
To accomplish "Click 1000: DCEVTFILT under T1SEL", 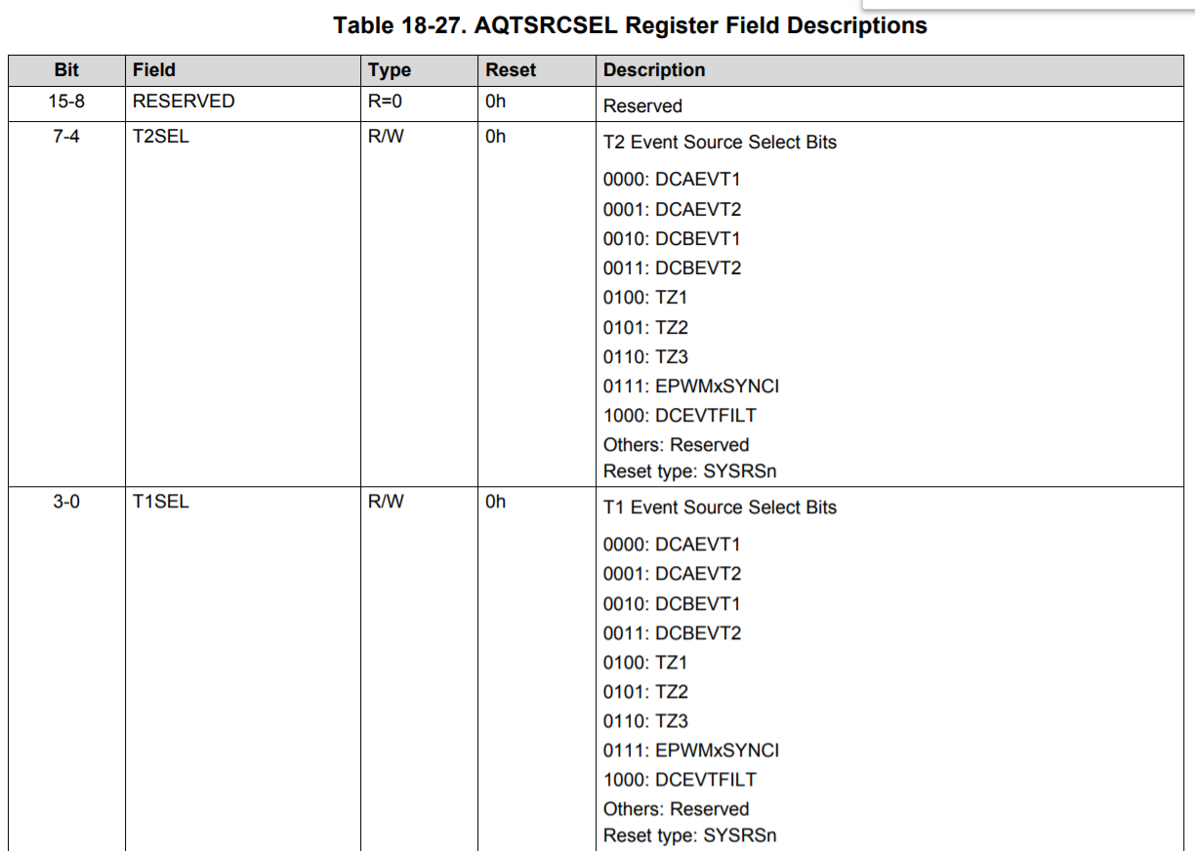I will [x=680, y=780].
